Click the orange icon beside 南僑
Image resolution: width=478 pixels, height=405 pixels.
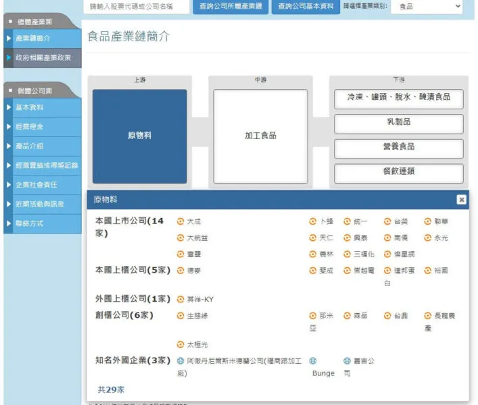pos(387,238)
